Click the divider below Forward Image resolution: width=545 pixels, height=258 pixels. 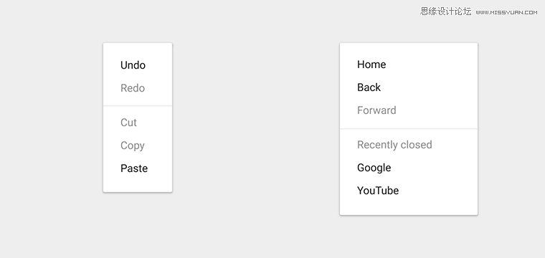click(409, 129)
